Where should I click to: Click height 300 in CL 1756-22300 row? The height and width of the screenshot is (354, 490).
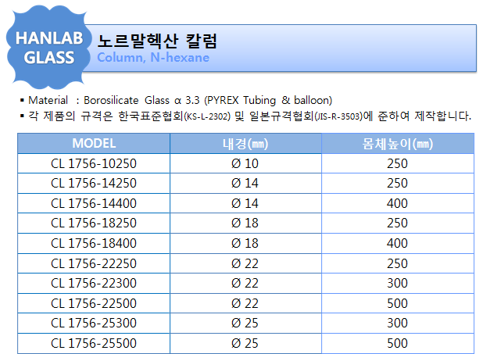[x=397, y=283]
